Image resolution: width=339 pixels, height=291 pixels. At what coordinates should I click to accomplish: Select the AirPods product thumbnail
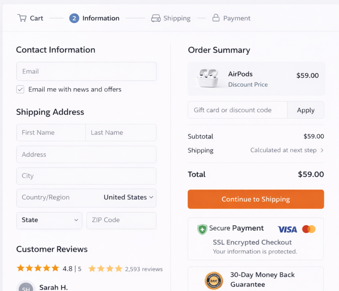(x=207, y=79)
